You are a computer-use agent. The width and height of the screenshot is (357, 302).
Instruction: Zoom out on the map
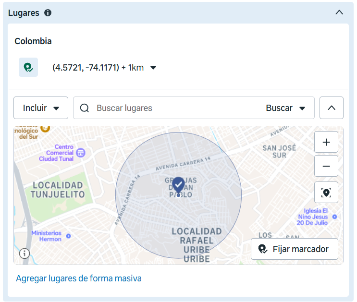326,166
